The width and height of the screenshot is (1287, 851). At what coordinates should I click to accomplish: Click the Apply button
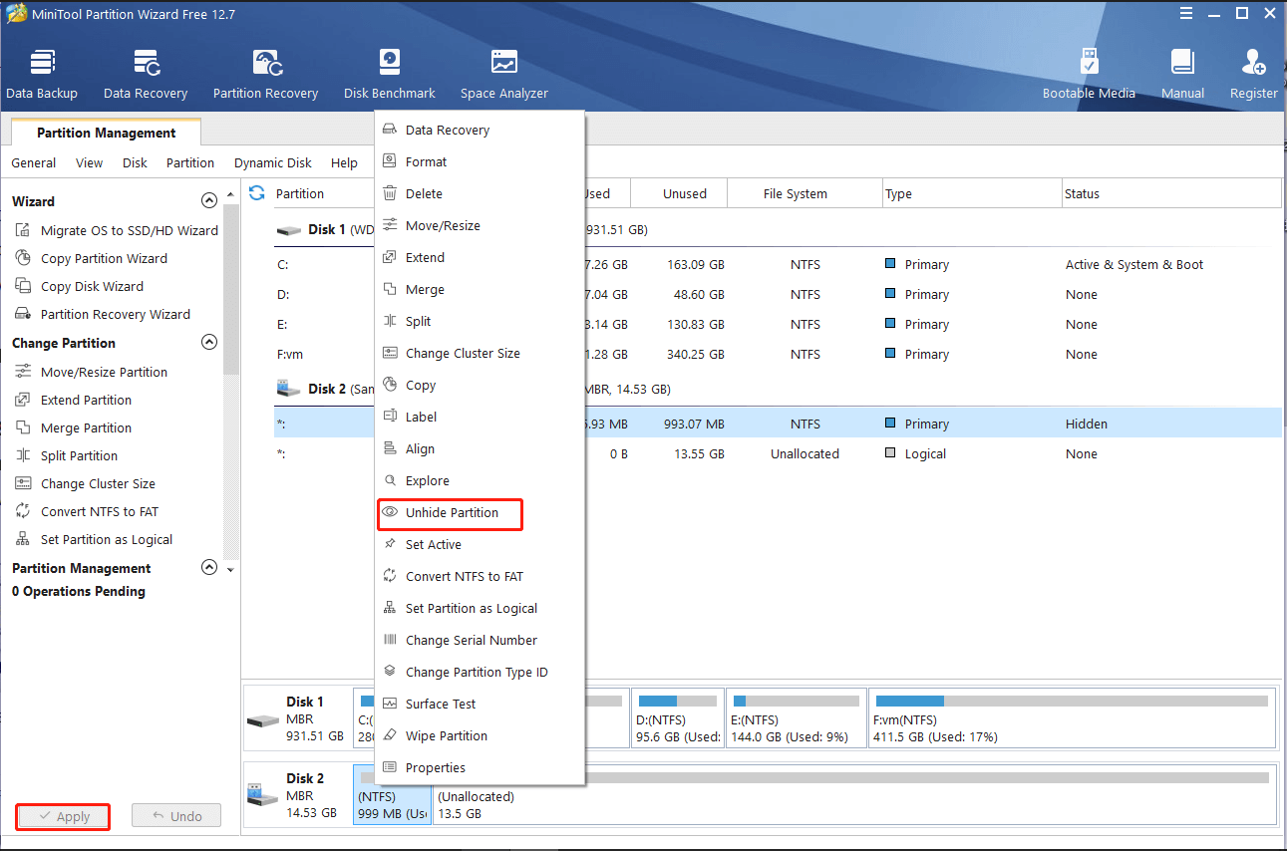tap(63, 816)
